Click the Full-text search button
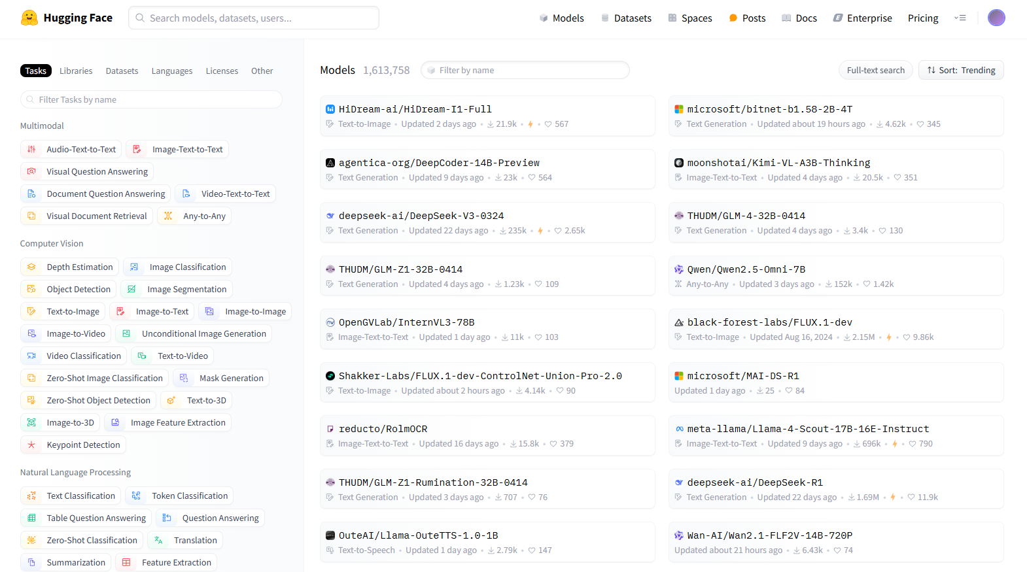 click(875, 70)
